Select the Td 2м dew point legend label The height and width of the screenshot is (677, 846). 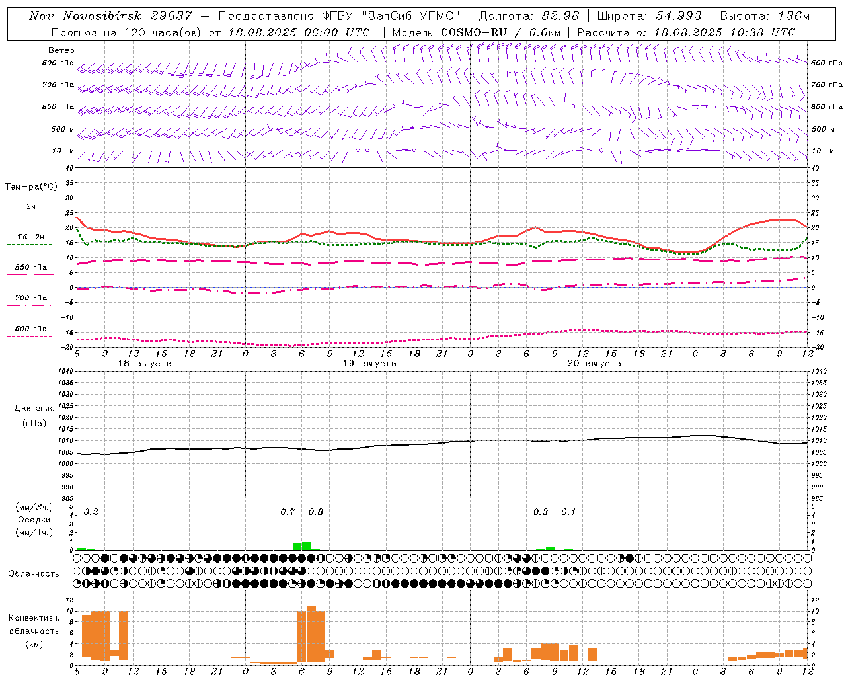pos(31,237)
